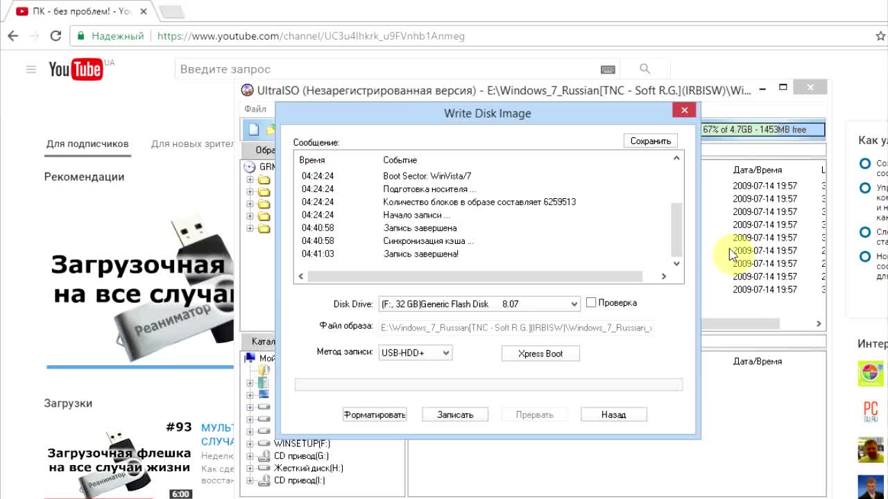This screenshot has width=888, height=499.
Task: Click the Записать button
Action: click(x=455, y=414)
